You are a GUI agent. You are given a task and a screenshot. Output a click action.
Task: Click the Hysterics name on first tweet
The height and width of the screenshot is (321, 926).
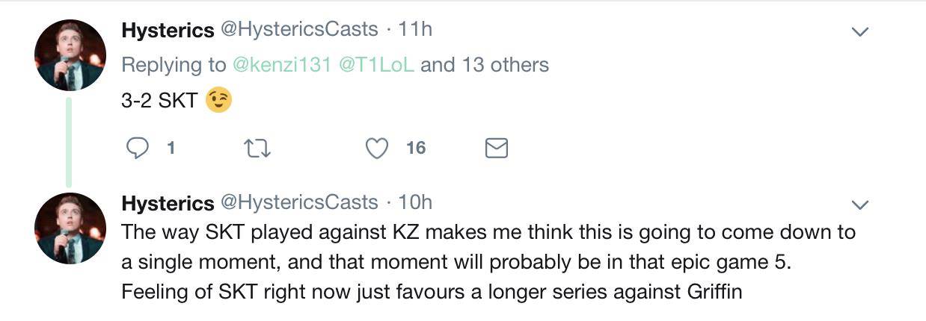[x=168, y=30]
